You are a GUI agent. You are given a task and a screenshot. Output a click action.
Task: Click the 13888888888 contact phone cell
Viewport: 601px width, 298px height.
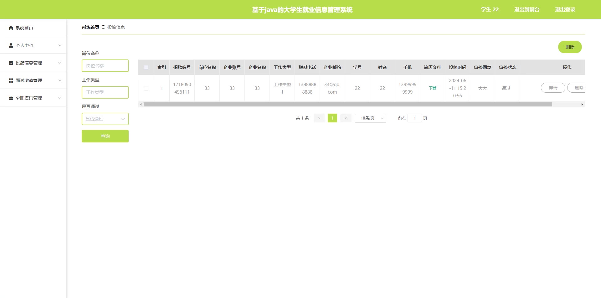tap(307, 88)
